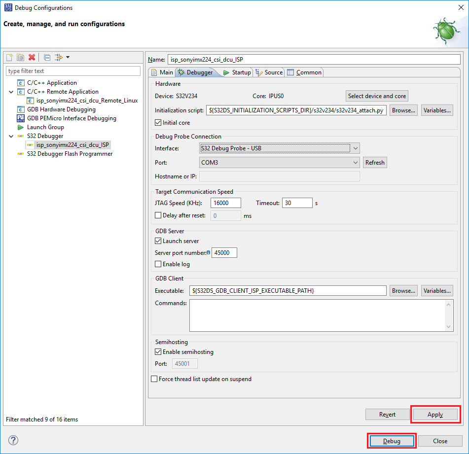The height and width of the screenshot is (454, 469).
Task: Switch to the Main tab
Action: coord(162,72)
